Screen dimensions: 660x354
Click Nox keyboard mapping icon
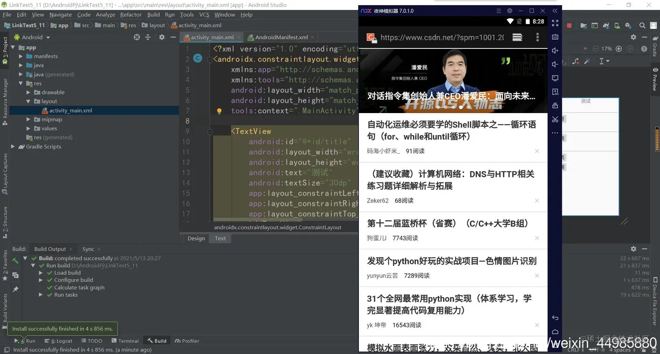(x=555, y=37)
